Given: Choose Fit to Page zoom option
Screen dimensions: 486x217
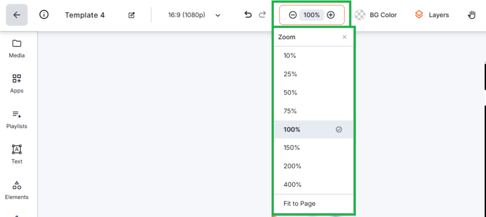Looking at the screenshot, I should tap(314, 203).
